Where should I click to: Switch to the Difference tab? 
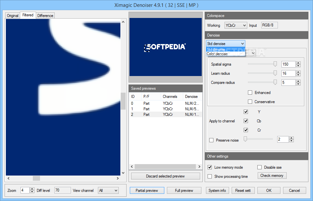pyautogui.click(x=45, y=15)
